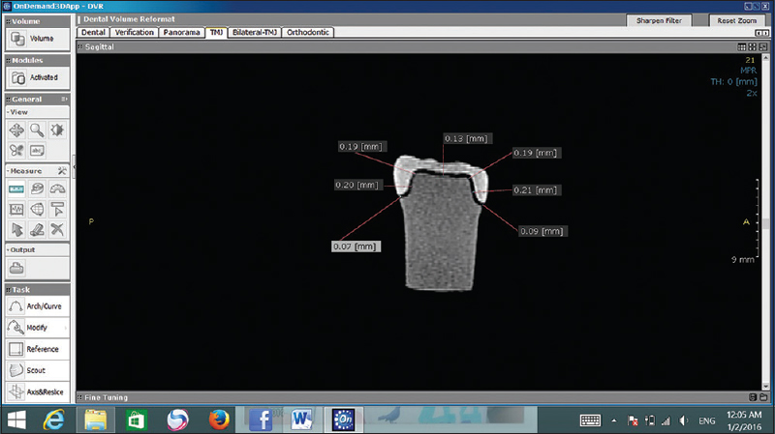Click the Volume module button
The width and height of the screenshot is (775, 434).
35,40
